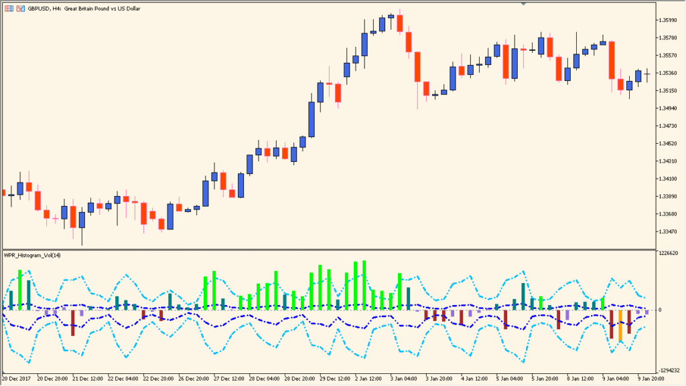Click the 1226620 value on the indicator scale
Image resolution: width=686 pixels, height=386 pixels.
coord(668,252)
